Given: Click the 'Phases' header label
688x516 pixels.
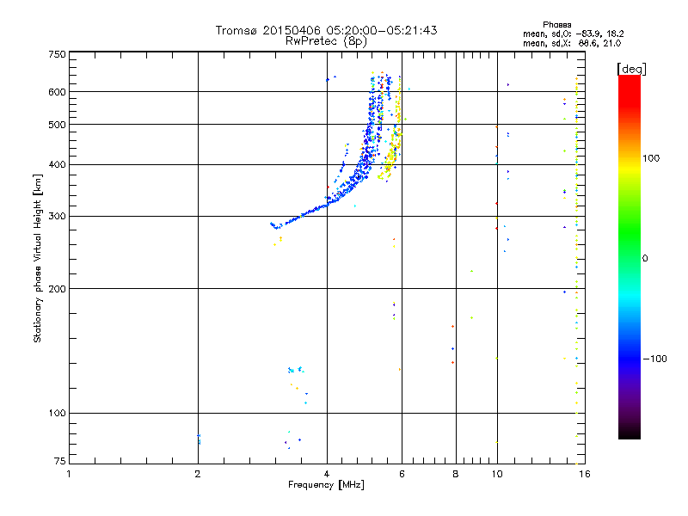Looking at the screenshot, I should pyautogui.click(x=556, y=25).
